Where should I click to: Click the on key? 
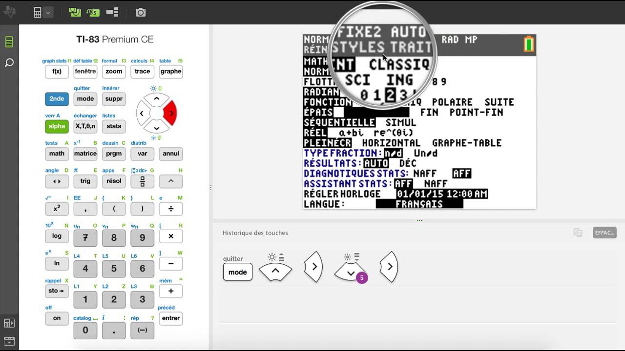coord(57,318)
